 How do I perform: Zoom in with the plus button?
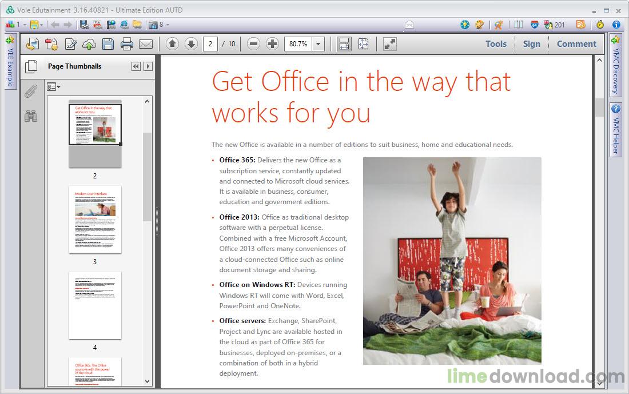[x=272, y=43]
